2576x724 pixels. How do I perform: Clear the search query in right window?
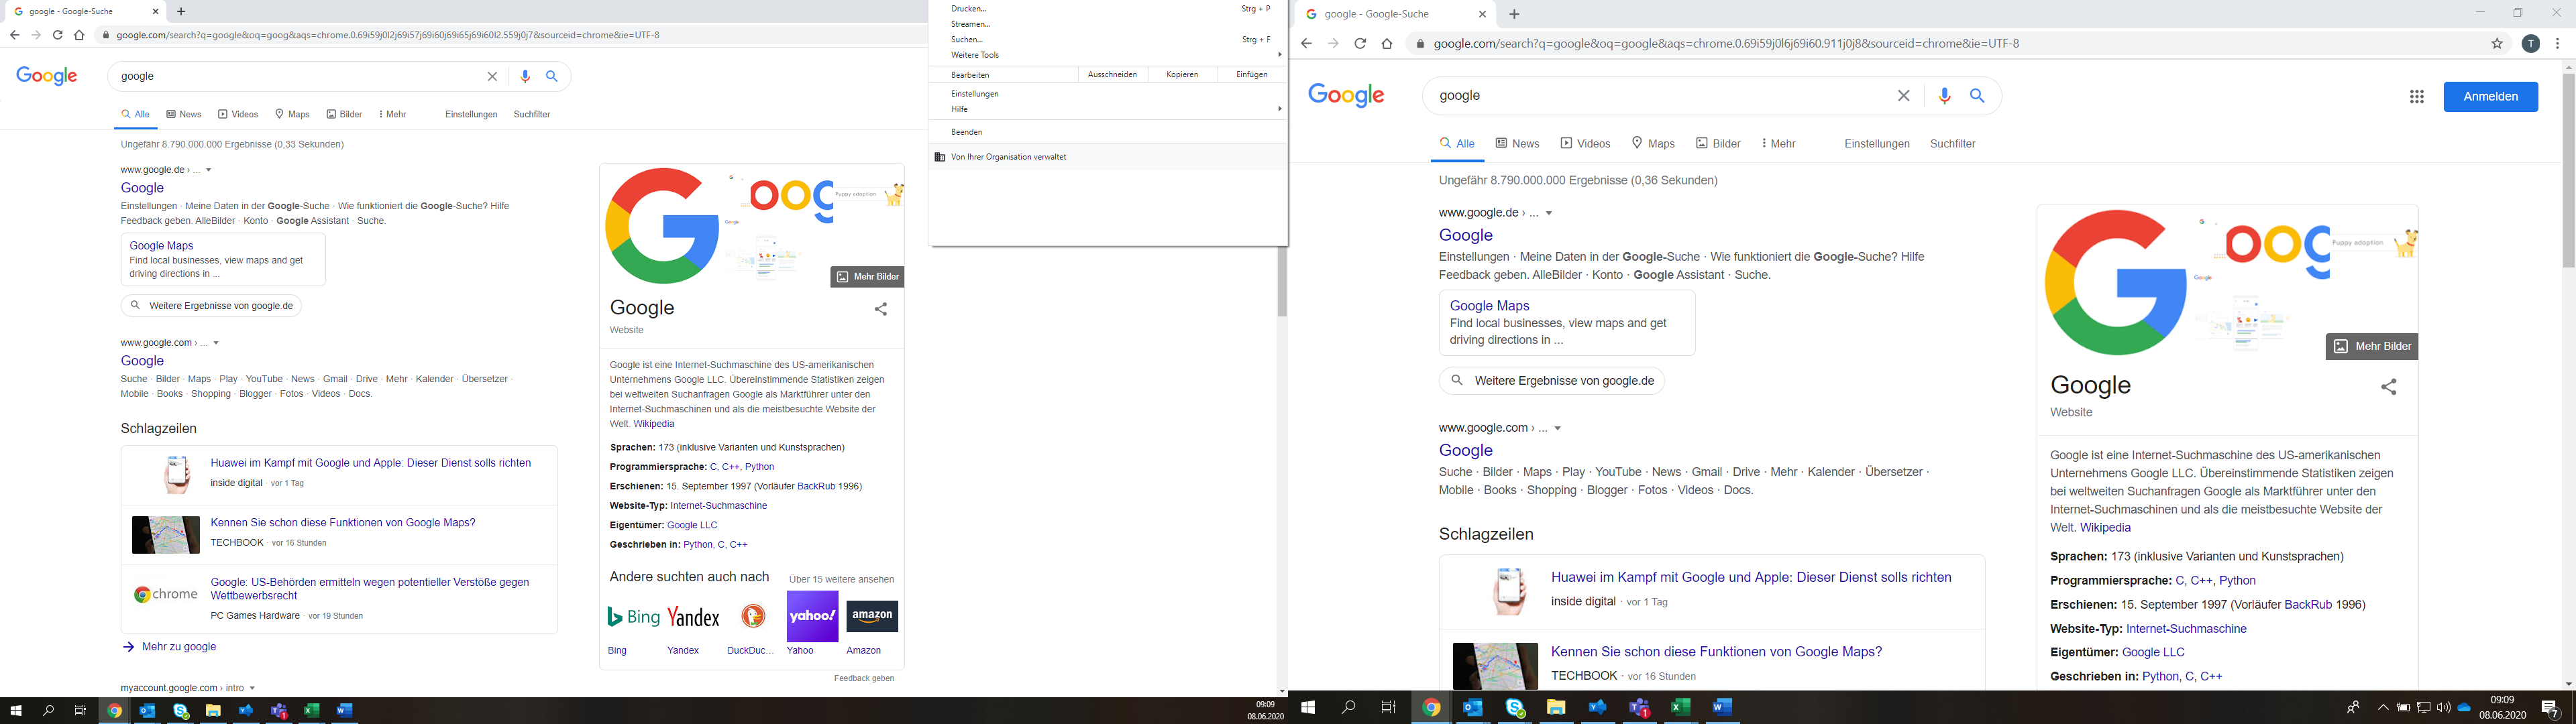coord(1904,96)
